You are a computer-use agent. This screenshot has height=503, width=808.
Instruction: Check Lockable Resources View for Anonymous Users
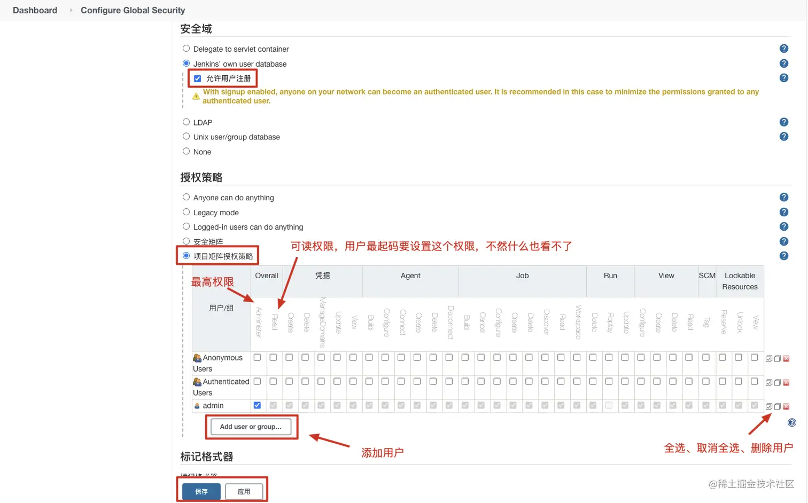[754, 357]
